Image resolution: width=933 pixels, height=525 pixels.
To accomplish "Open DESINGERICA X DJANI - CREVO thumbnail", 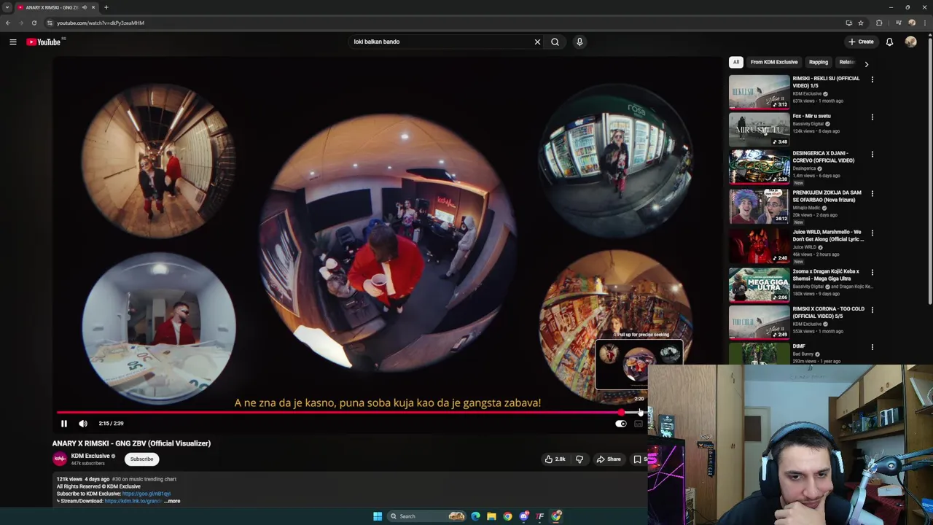I will [x=759, y=167].
